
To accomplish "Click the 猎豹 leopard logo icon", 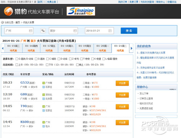I will point(8,11).
